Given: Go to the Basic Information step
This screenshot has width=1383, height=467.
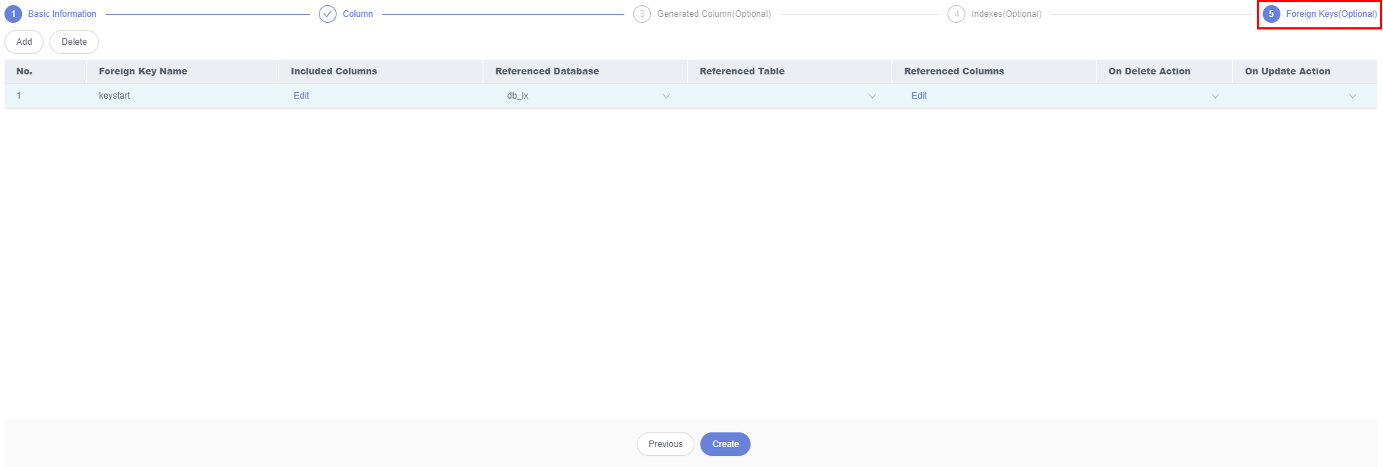Looking at the screenshot, I should pyautogui.click(x=62, y=14).
